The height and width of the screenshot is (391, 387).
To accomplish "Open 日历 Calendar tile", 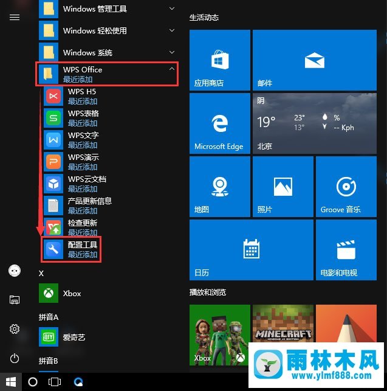I will (251, 250).
